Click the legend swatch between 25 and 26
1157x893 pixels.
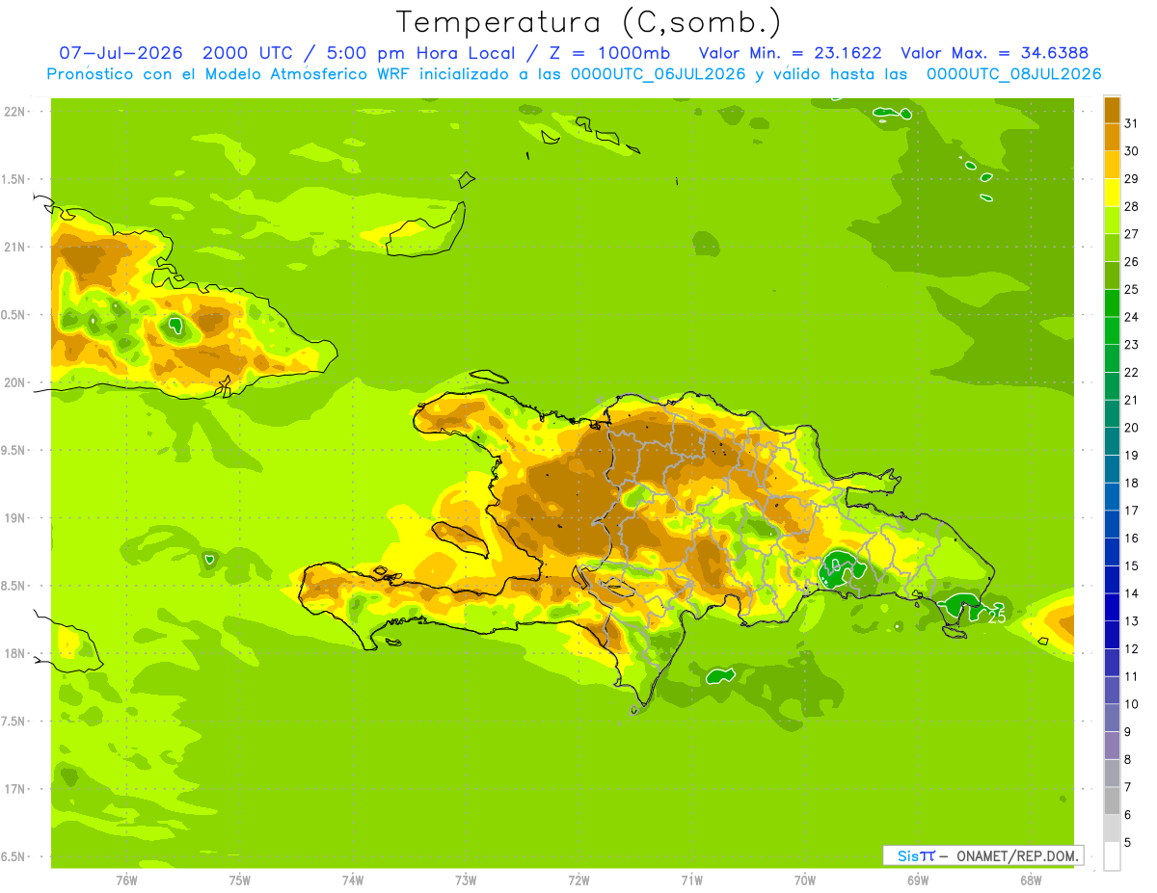[x=1112, y=276]
